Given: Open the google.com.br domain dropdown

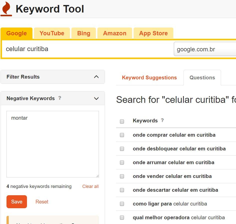Looking at the screenshot, I should click(205, 49).
